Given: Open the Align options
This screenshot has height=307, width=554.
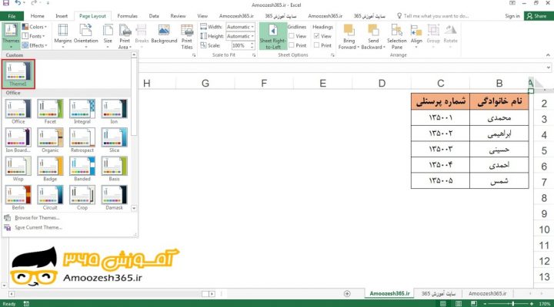Looking at the screenshot, I should point(416,36).
